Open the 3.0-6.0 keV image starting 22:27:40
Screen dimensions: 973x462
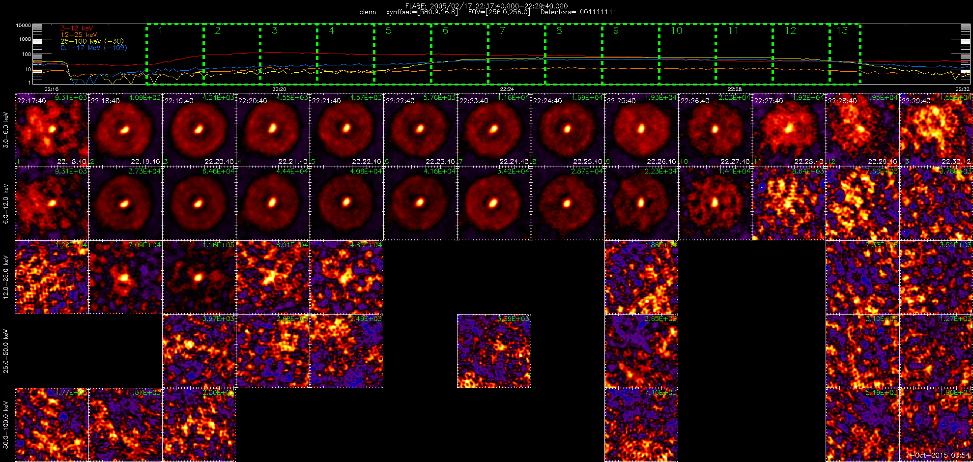point(789,130)
